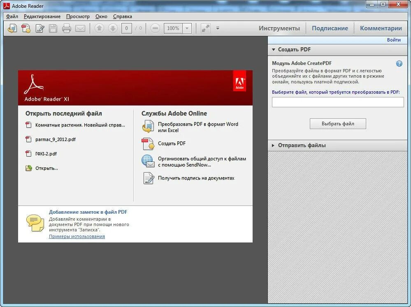Click the Convert PDF to Word toolbar icon
This screenshot has height=307, width=411.
[x=12, y=28]
